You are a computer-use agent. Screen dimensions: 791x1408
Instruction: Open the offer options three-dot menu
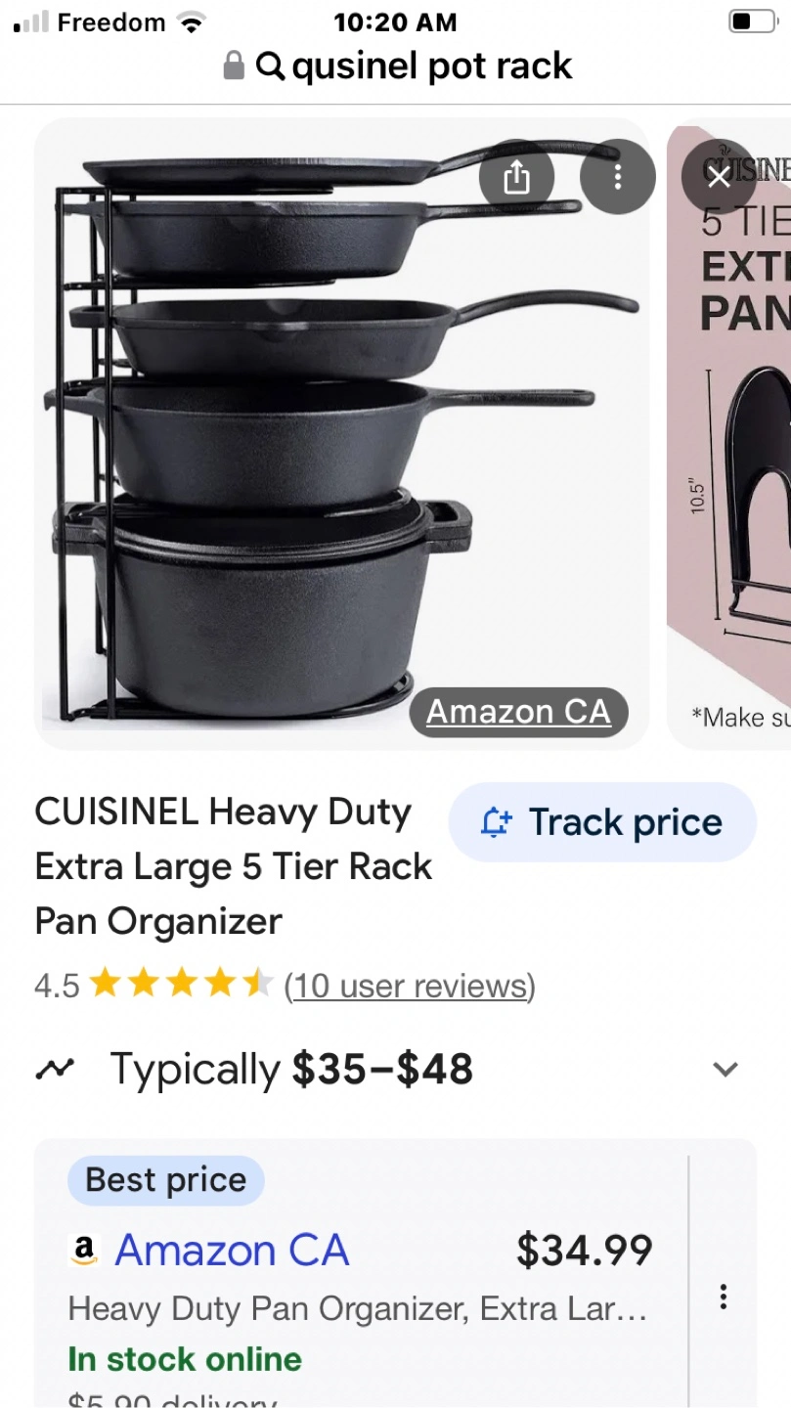point(724,1297)
